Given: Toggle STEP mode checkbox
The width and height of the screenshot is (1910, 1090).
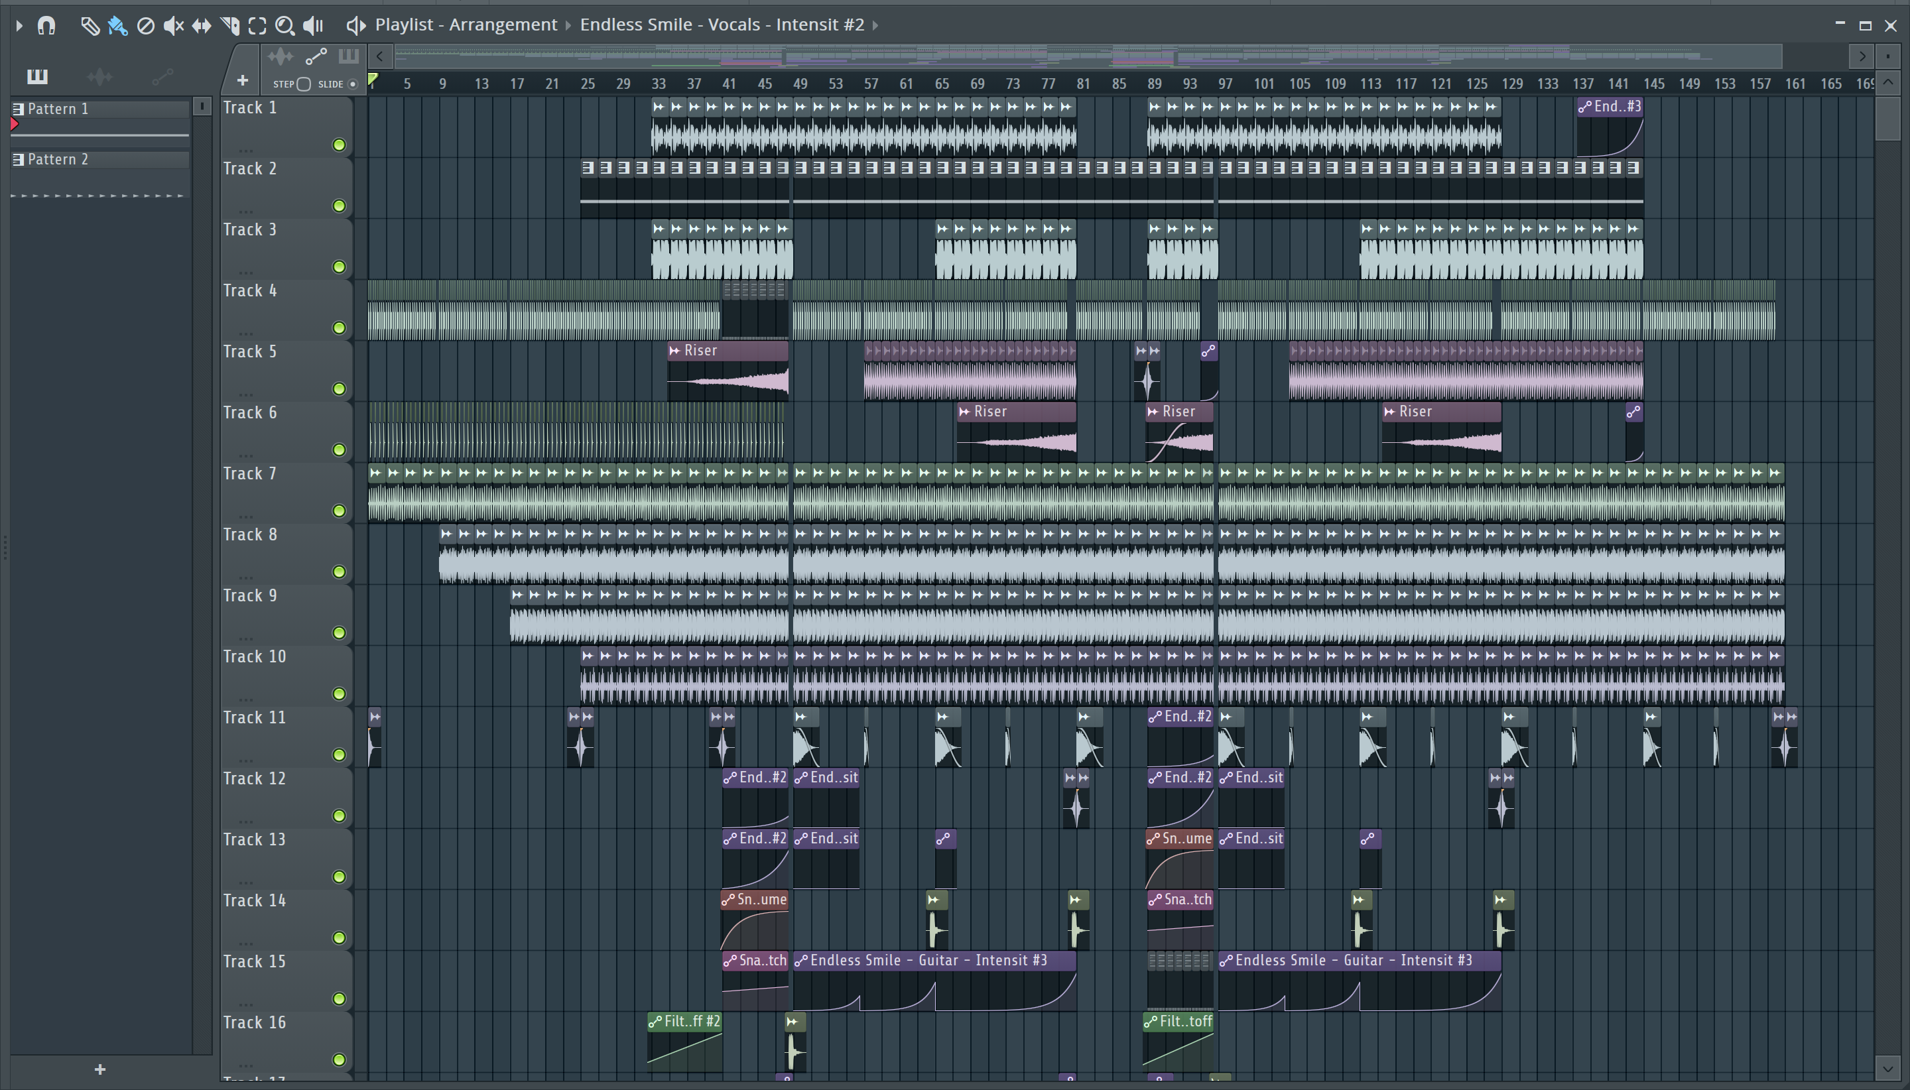Looking at the screenshot, I should (303, 84).
